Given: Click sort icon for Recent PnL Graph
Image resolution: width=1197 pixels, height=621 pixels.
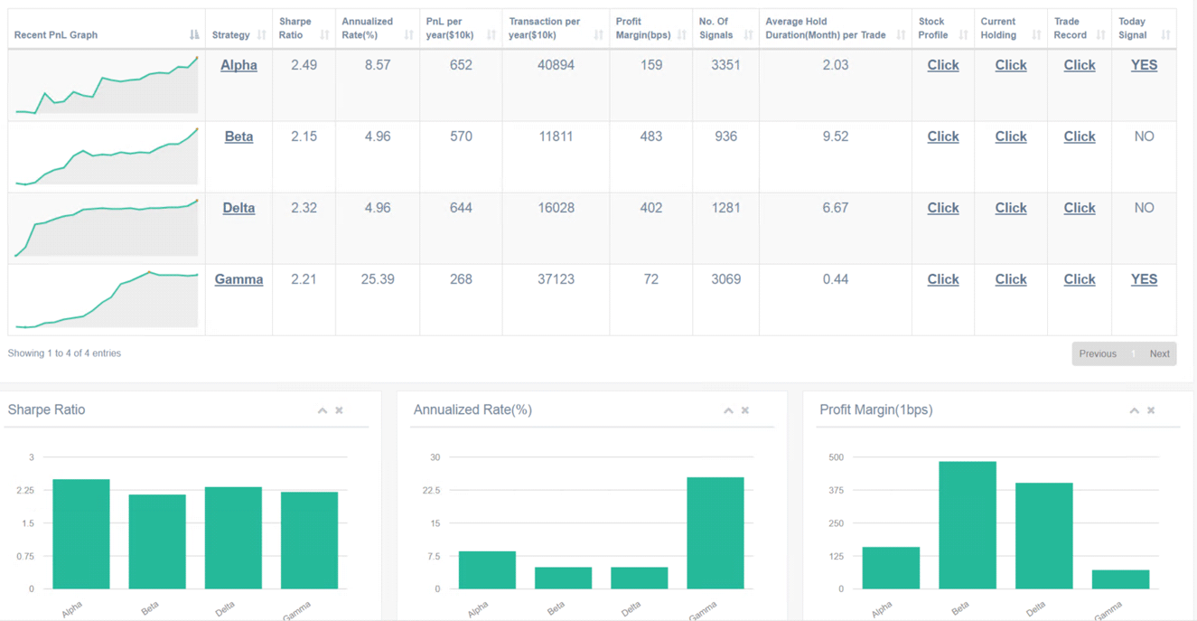Looking at the screenshot, I should [194, 35].
